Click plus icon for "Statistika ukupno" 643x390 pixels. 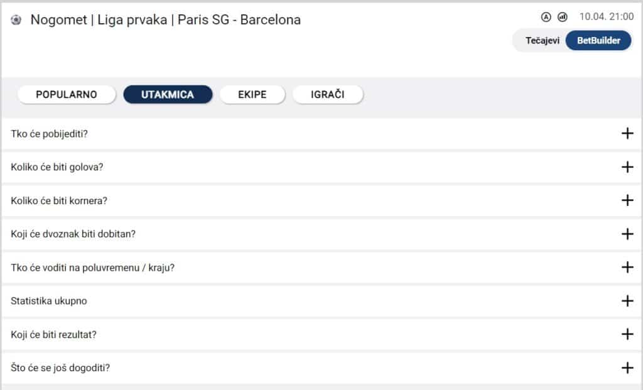pos(627,301)
